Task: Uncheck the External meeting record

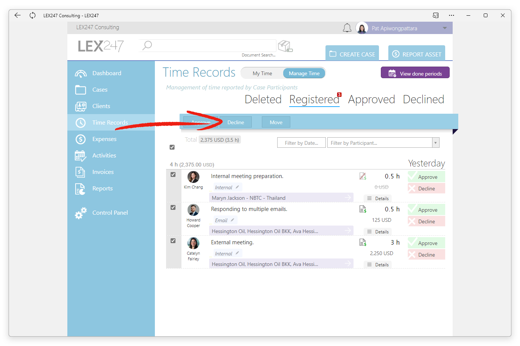Action: pos(173,241)
